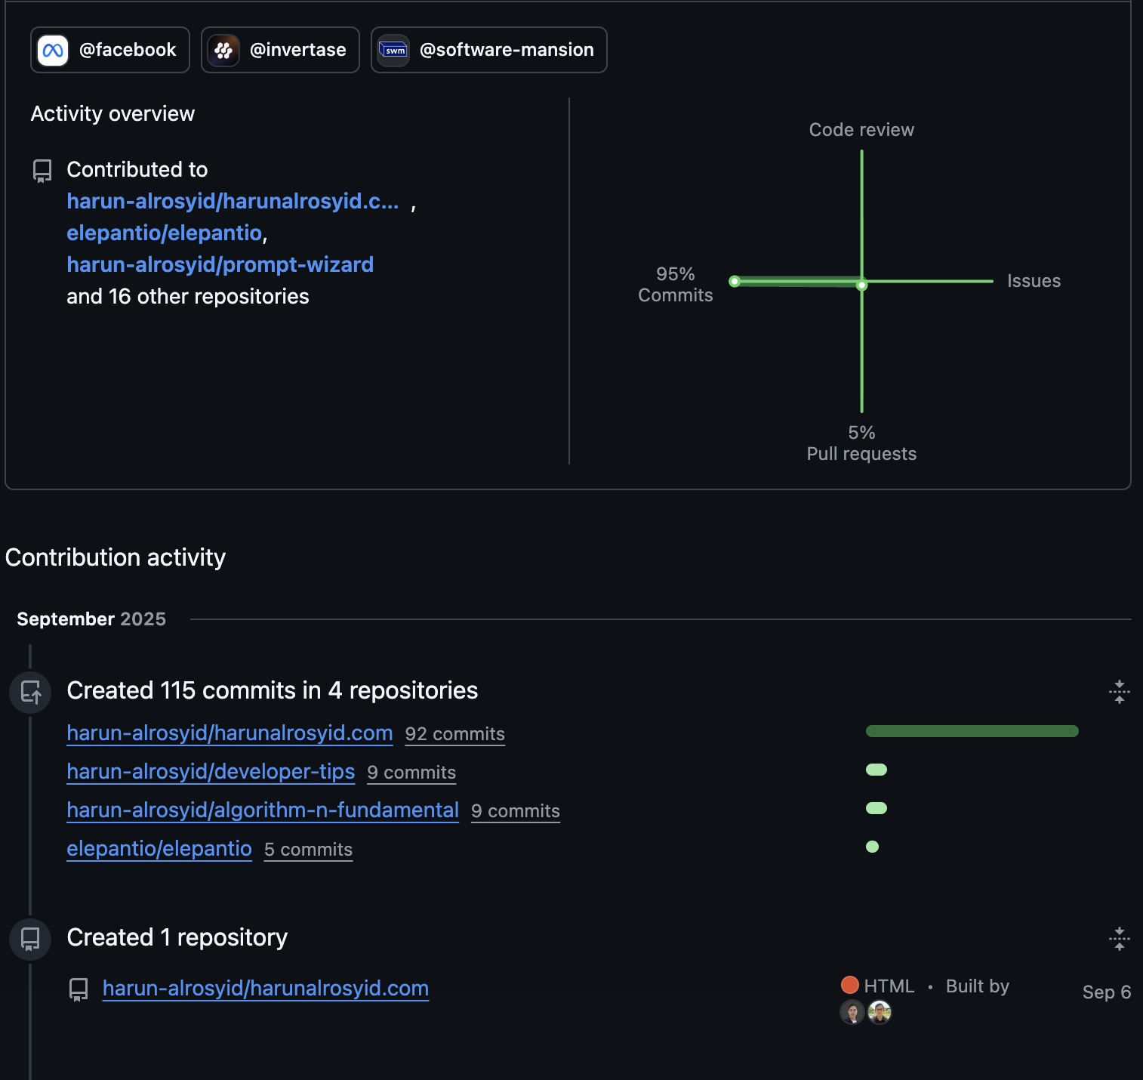Open harun-alrosyid/prompt-wizard repository

pos(220,264)
